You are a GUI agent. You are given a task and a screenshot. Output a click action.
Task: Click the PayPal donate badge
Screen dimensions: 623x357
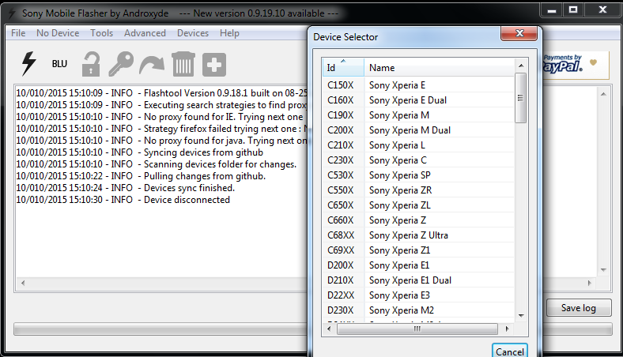pos(576,65)
